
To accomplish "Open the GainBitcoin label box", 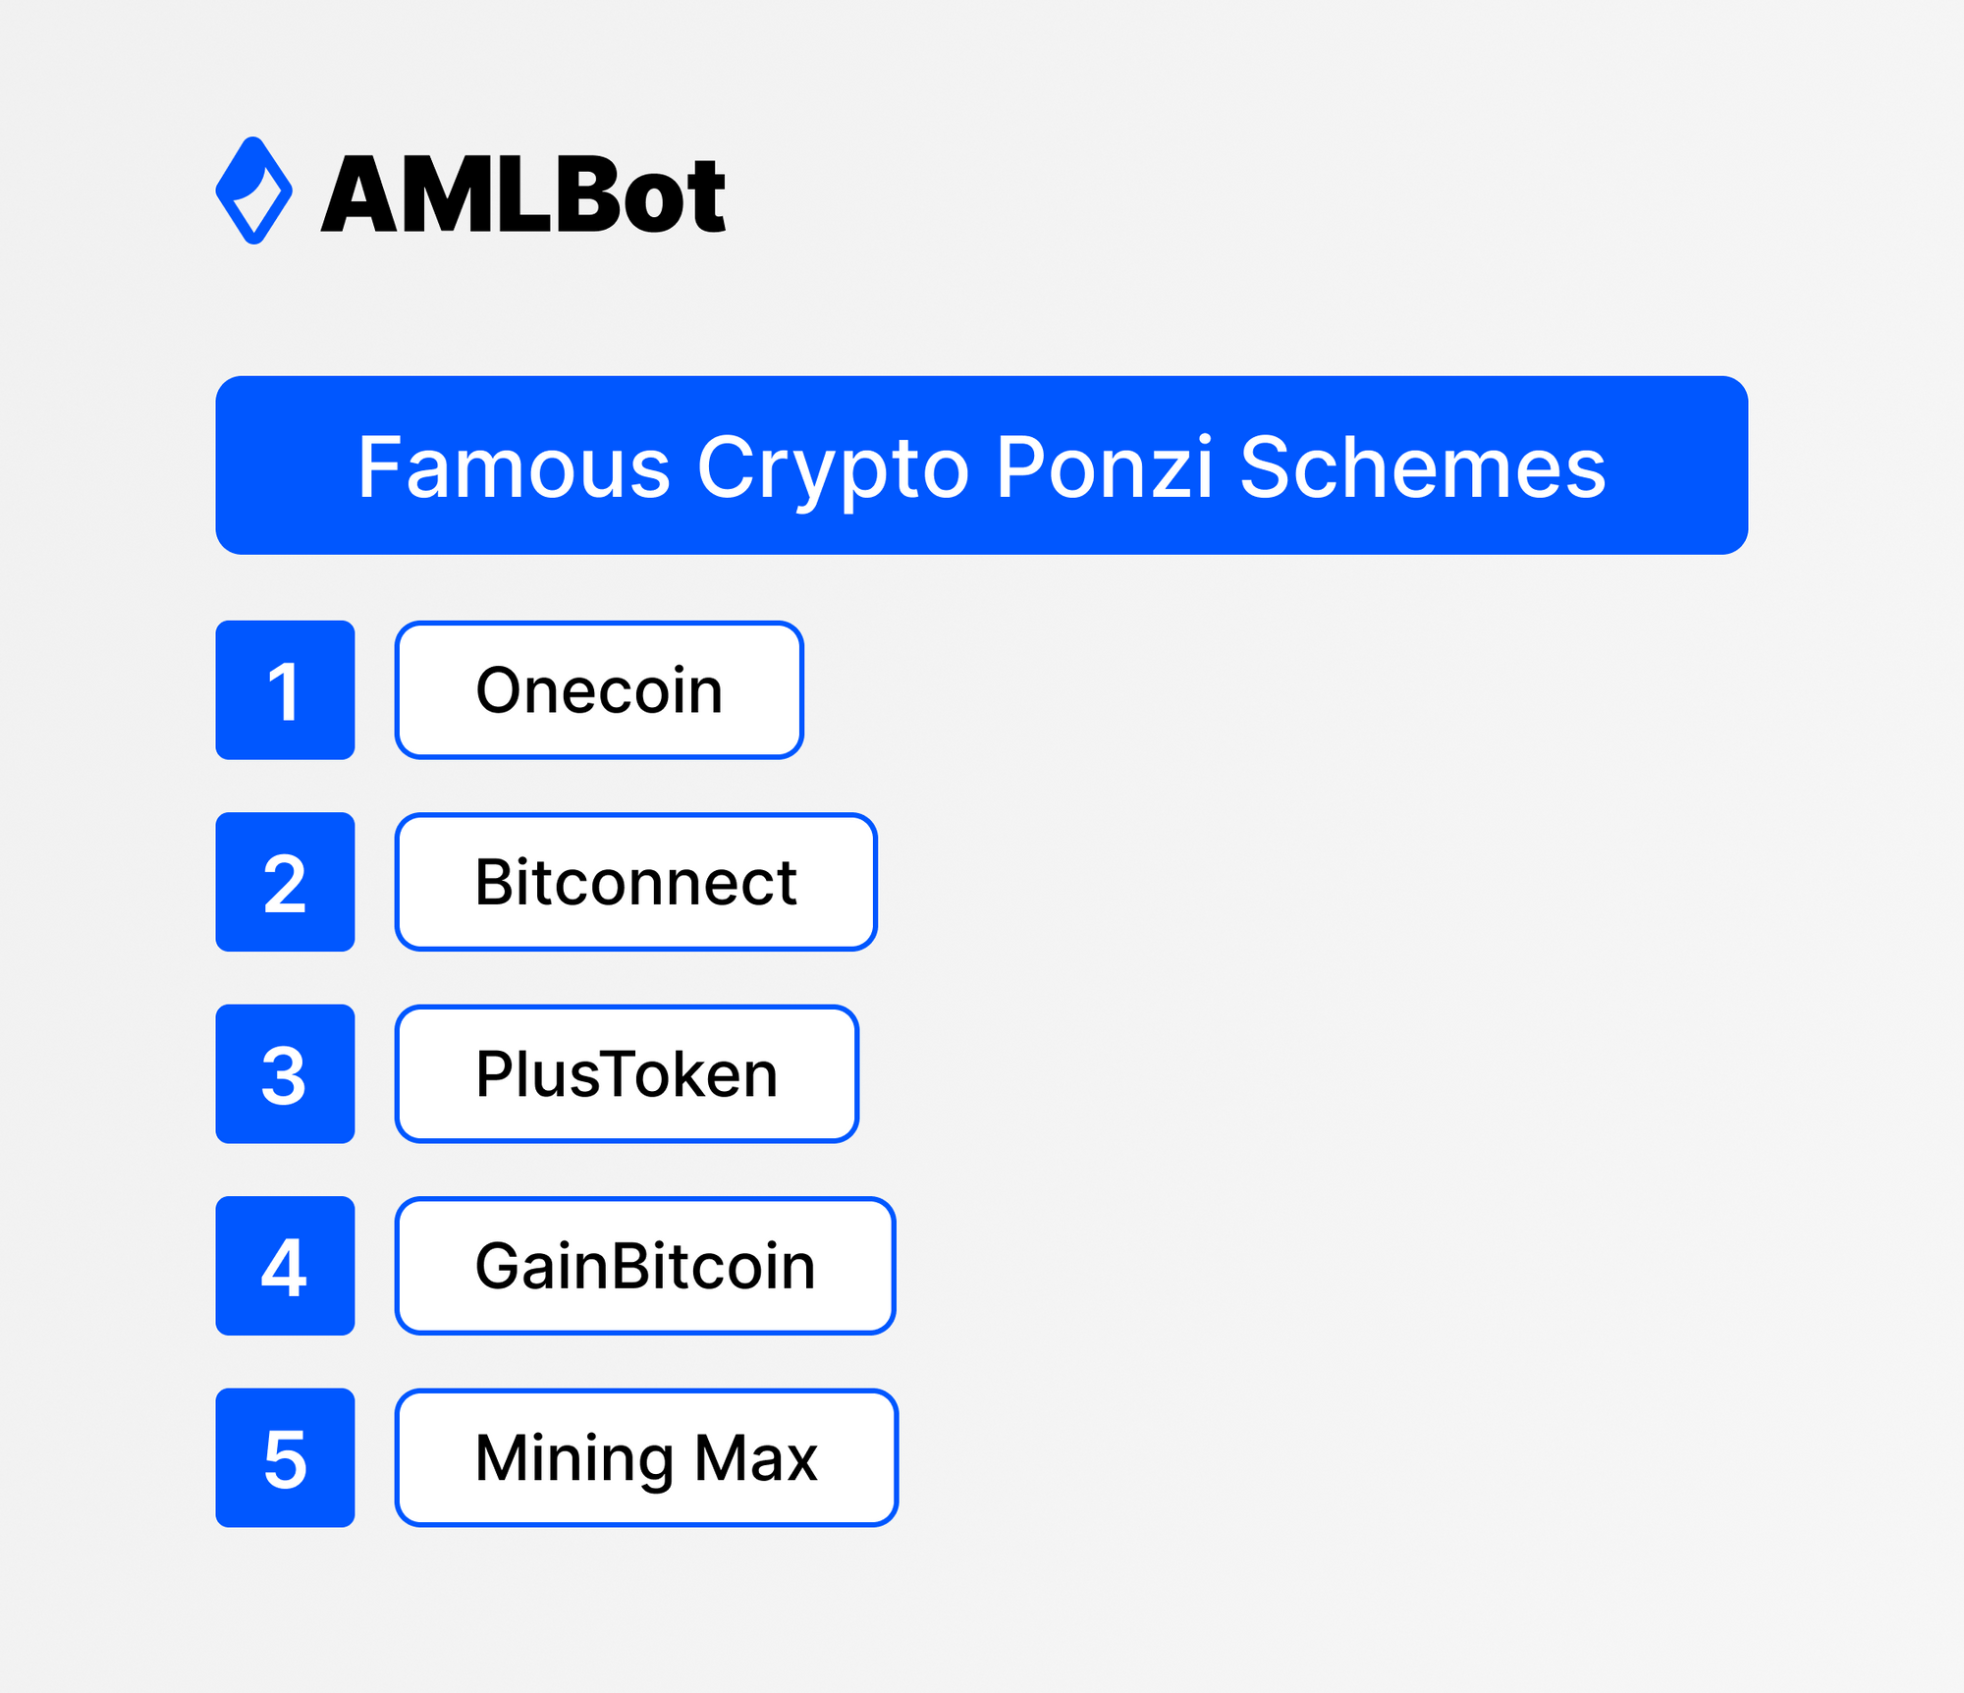I will 645,1266.
